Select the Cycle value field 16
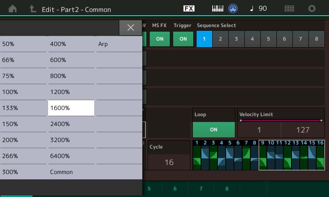 169,162
